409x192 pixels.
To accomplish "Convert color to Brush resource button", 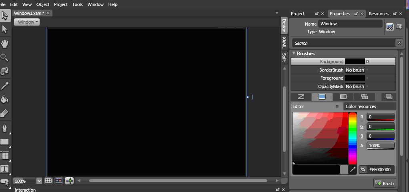I will pos(385,183).
